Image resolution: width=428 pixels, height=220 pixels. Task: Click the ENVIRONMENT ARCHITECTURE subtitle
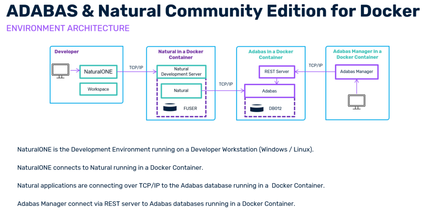[x=68, y=28]
